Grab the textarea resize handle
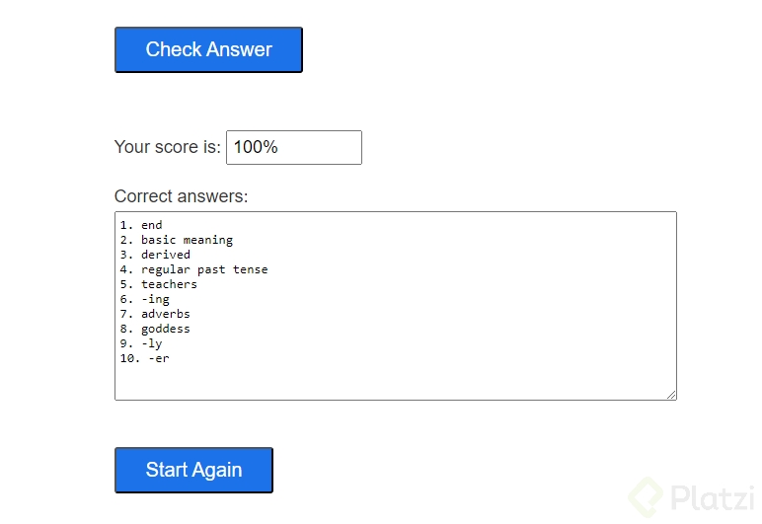762x524 pixels. click(x=671, y=395)
